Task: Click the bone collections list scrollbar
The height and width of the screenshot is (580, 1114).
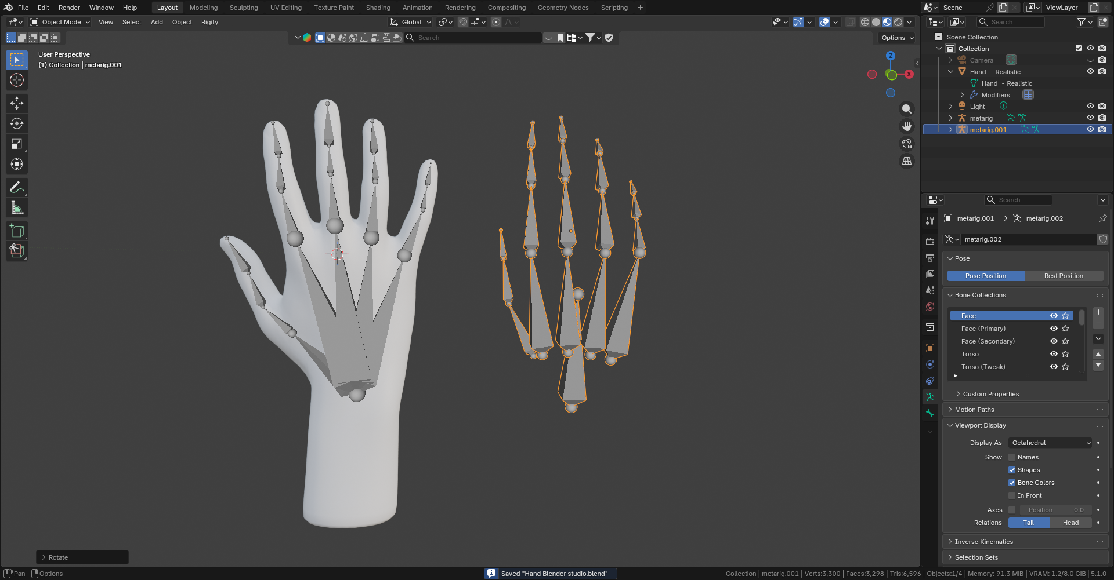Action: click(x=1082, y=319)
